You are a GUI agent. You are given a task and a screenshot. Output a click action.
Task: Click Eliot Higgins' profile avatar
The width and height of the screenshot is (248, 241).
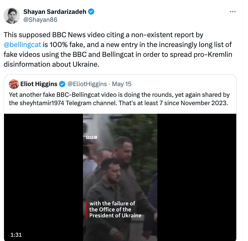point(14,84)
